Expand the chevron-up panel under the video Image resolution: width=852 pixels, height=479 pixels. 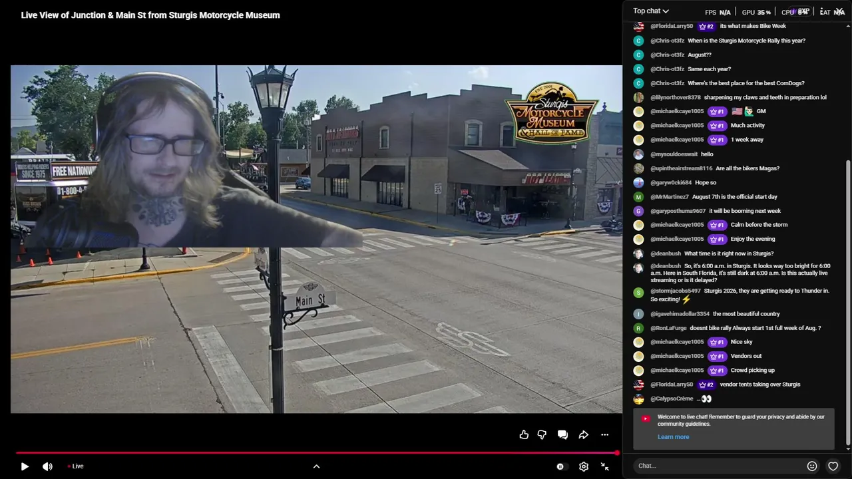[316, 466]
